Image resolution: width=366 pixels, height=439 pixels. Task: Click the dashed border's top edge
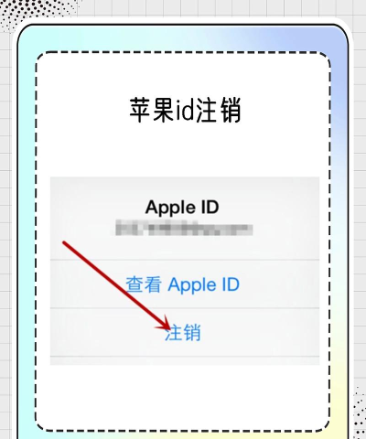(x=183, y=52)
